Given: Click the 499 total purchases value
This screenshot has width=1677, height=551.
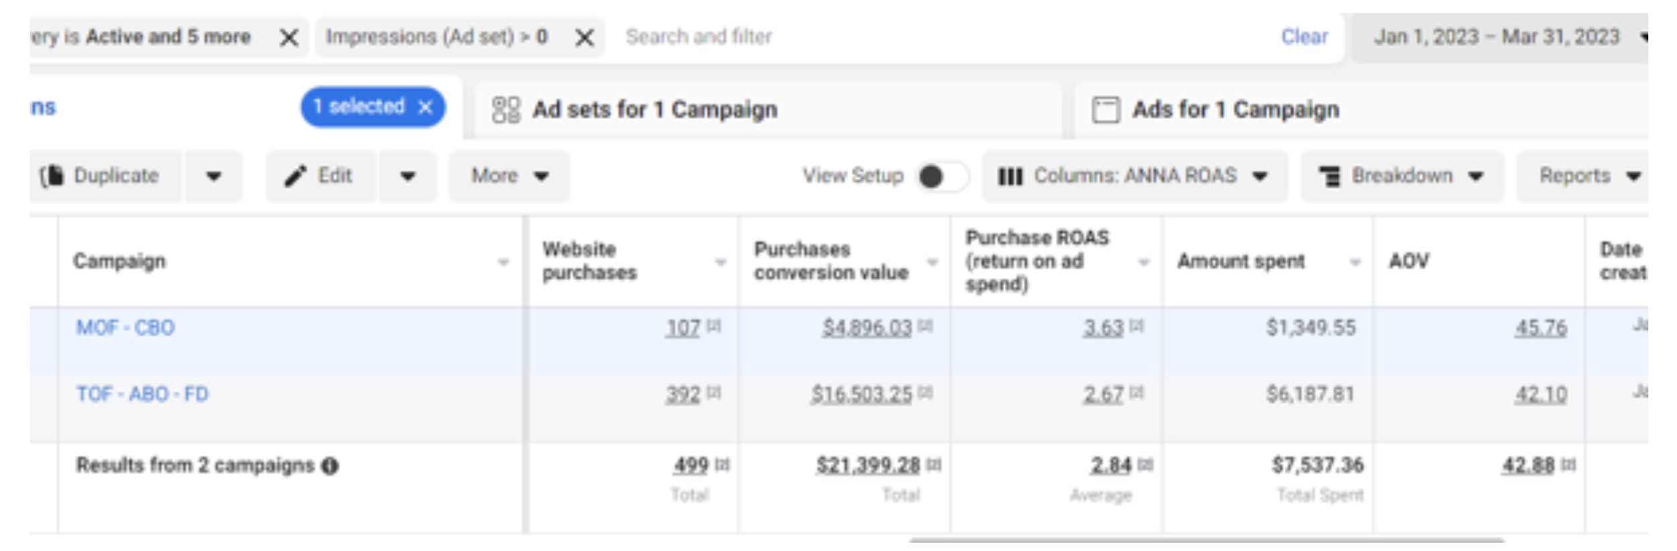Looking at the screenshot, I should tap(691, 465).
